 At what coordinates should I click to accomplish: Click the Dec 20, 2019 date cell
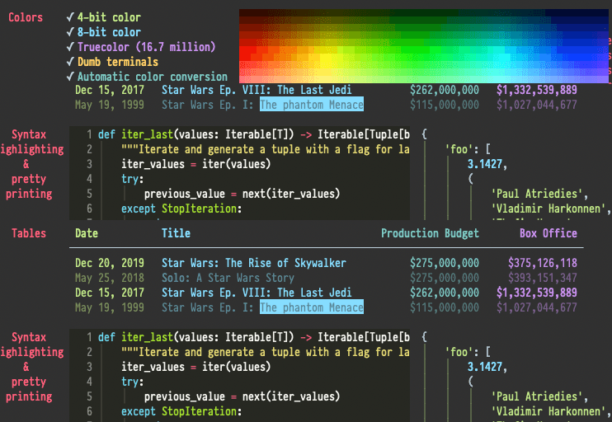pyautogui.click(x=110, y=263)
